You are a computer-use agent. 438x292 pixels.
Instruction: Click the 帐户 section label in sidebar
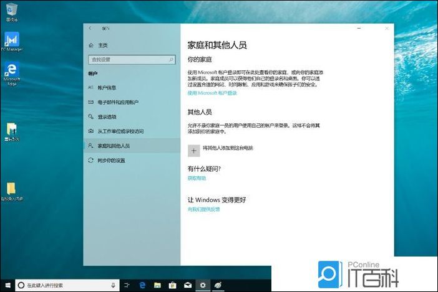(93, 73)
